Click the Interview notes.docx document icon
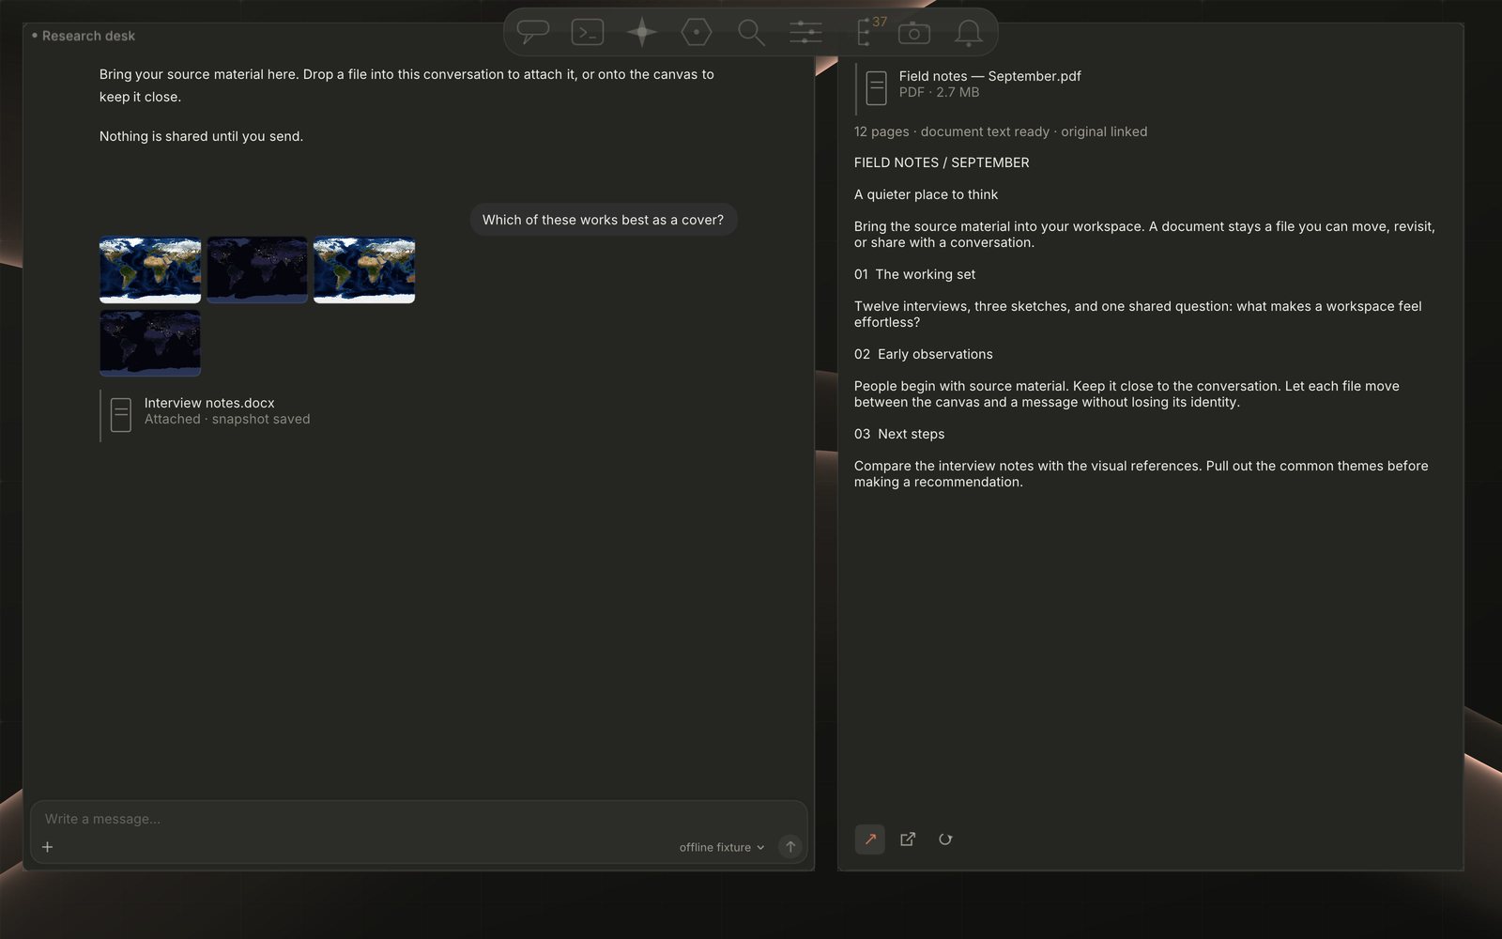Screen dimensions: 1502x939 pos(121,414)
